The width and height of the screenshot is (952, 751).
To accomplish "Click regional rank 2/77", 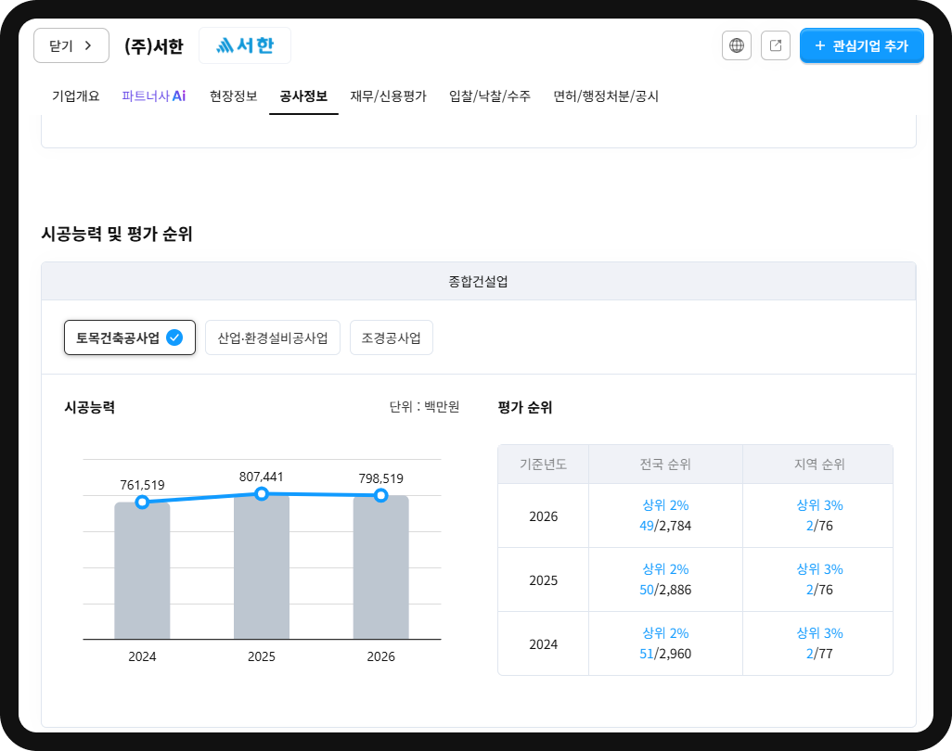I will click(819, 654).
